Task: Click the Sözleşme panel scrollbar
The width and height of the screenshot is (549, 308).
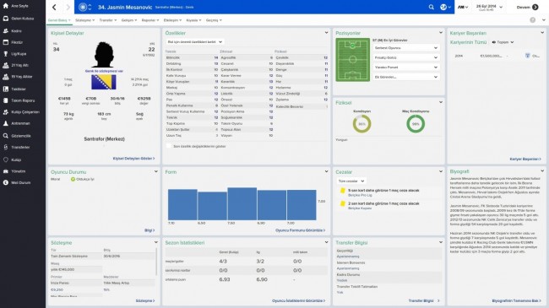Action: tap(156, 262)
